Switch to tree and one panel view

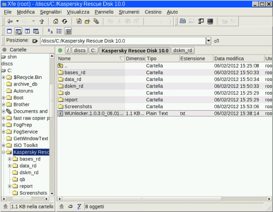[18, 31]
